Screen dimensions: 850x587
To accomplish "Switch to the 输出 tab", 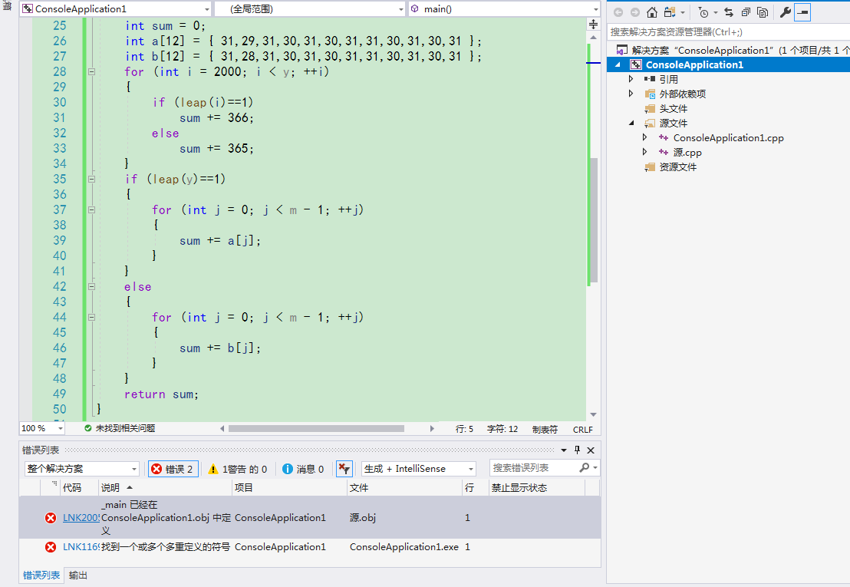I will tap(78, 575).
